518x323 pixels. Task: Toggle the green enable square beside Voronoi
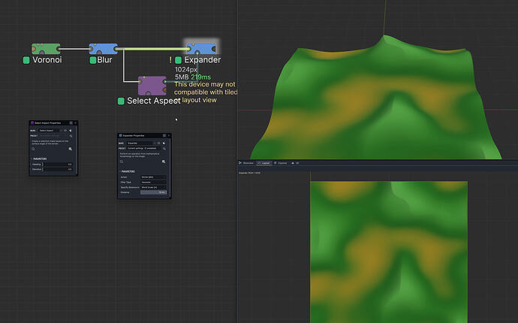point(26,60)
